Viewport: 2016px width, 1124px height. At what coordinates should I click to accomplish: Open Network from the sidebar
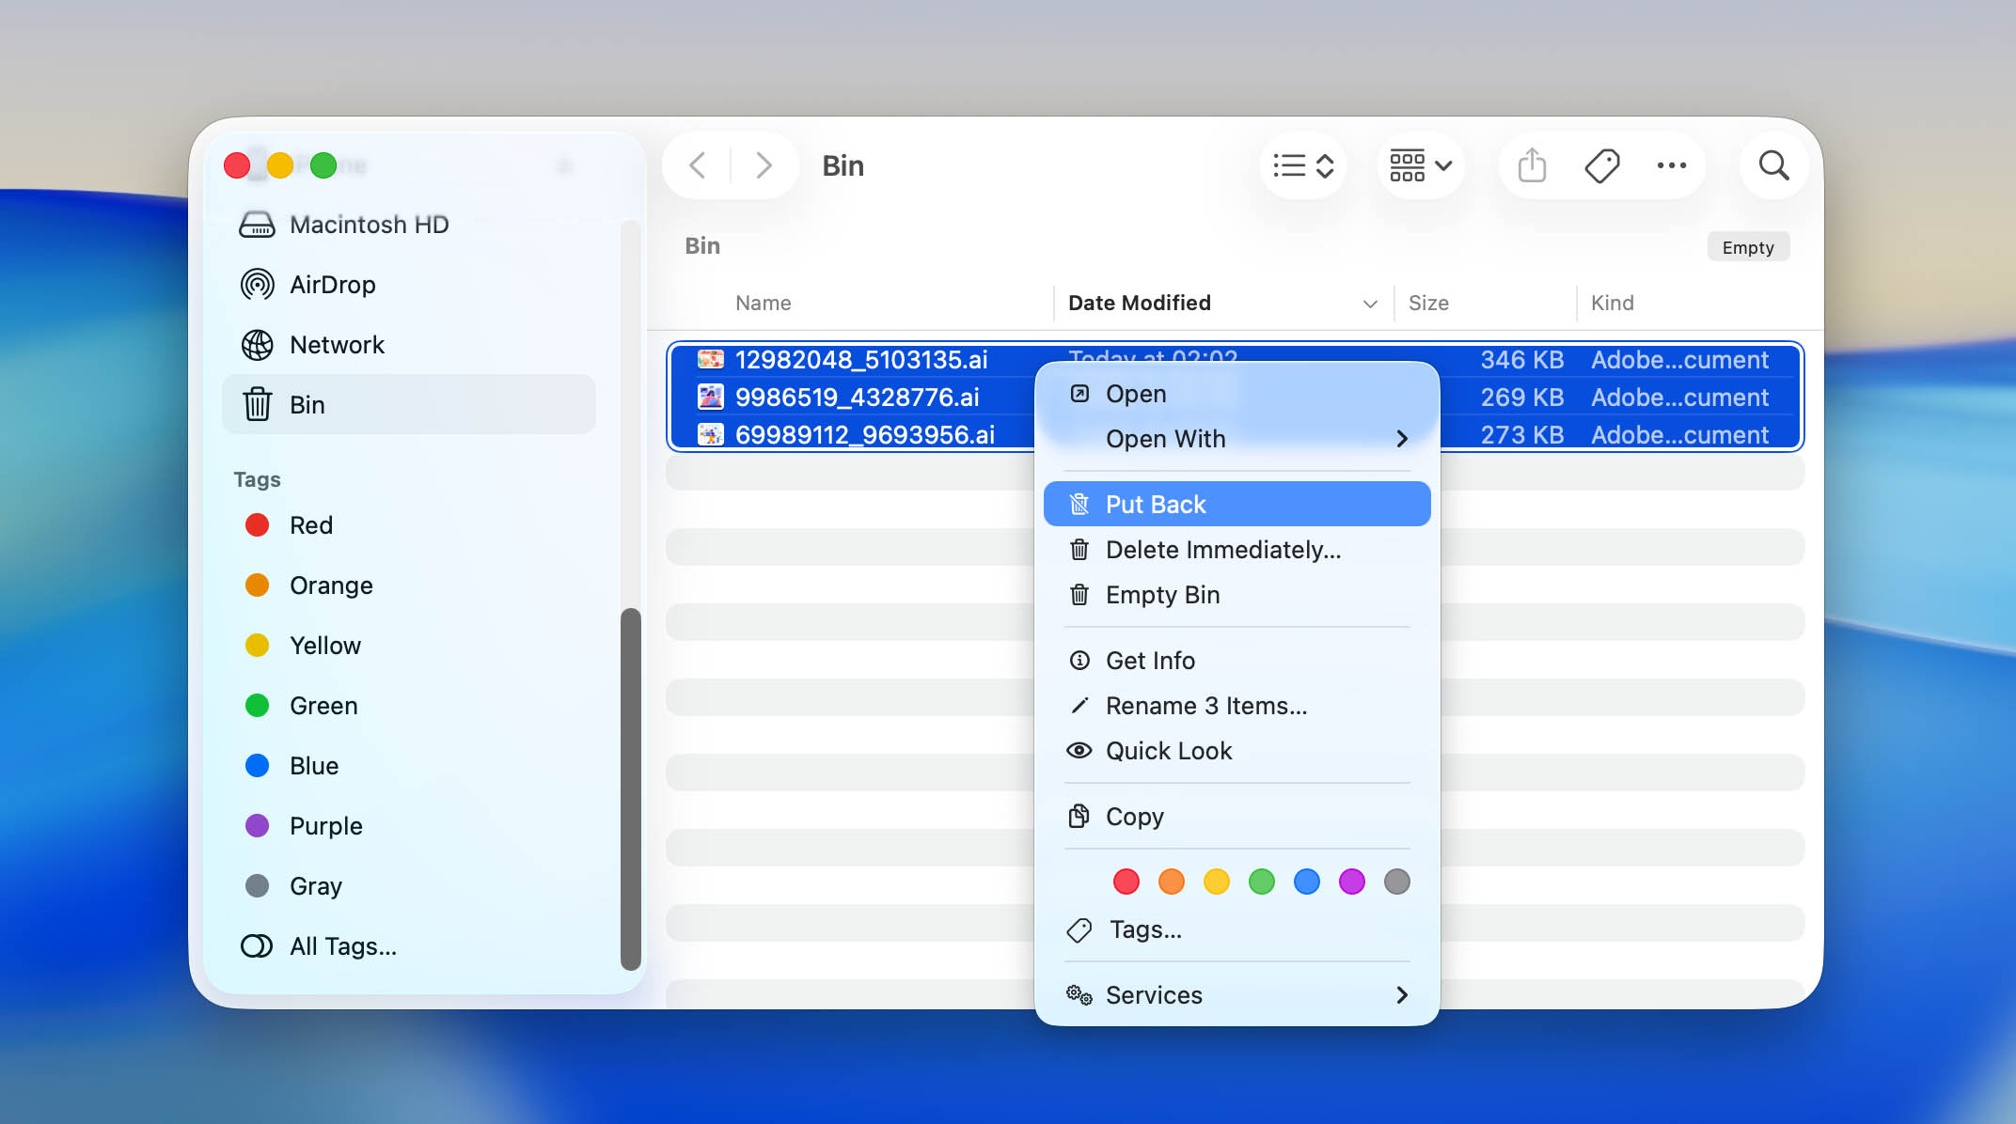[337, 345]
